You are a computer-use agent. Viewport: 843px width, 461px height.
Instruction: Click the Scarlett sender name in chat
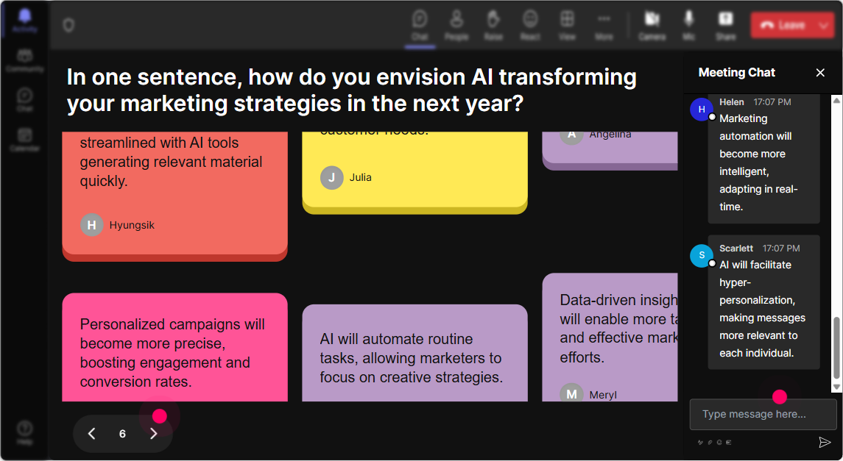pyautogui.click(x=736, y=249)
